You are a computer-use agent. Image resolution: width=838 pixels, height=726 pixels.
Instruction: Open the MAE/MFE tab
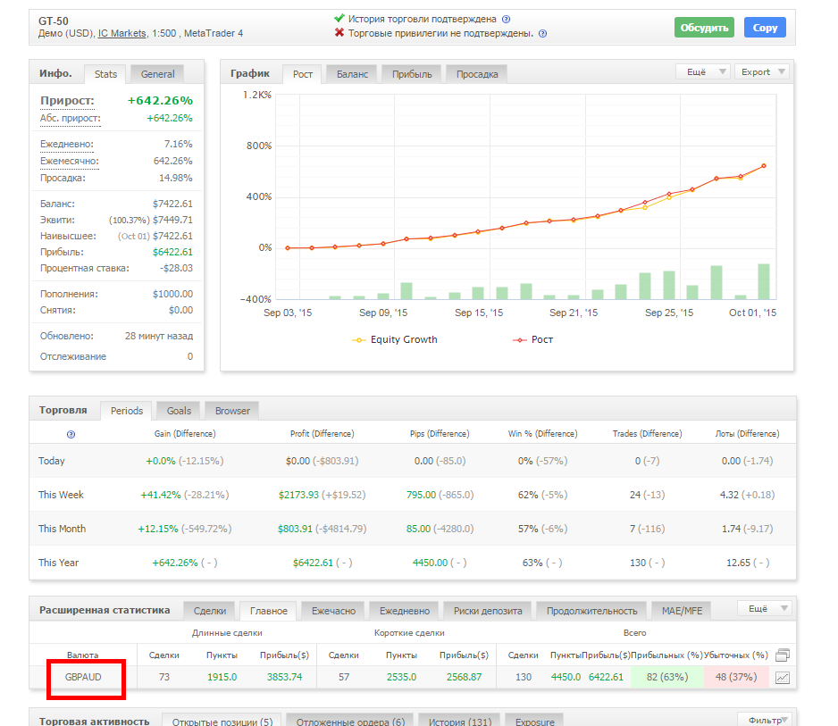pos(682,611)
